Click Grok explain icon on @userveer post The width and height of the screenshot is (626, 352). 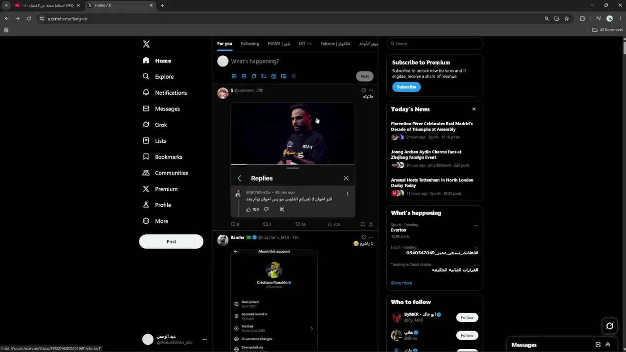point(363,90)
